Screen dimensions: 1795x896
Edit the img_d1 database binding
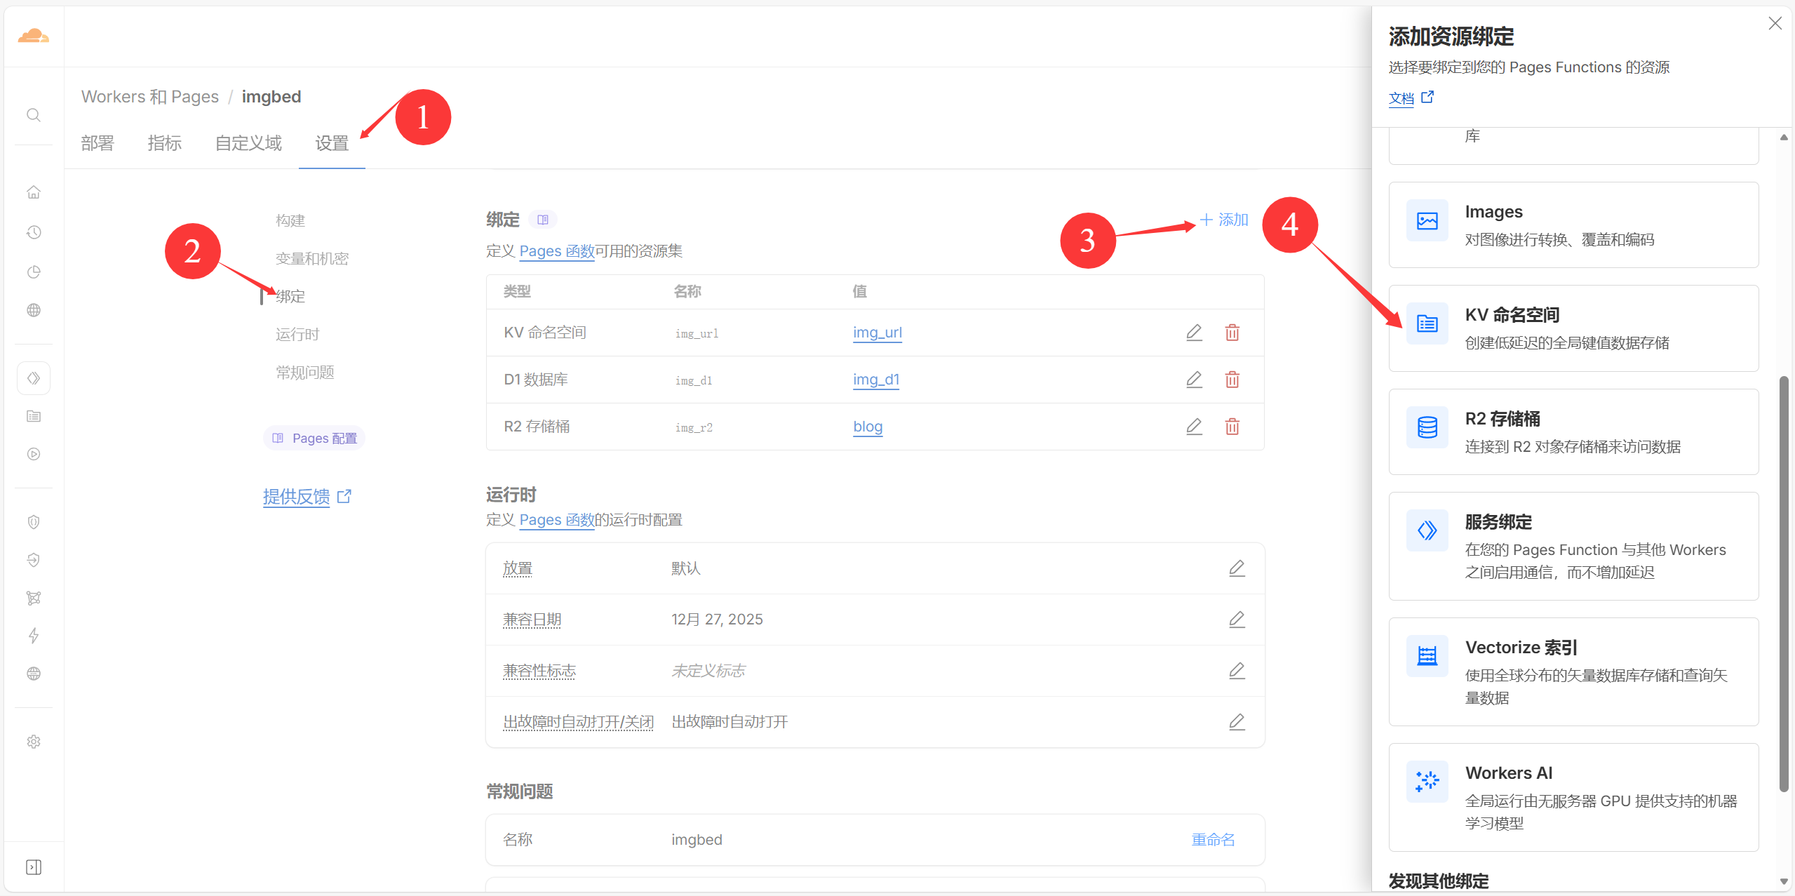1194,380
